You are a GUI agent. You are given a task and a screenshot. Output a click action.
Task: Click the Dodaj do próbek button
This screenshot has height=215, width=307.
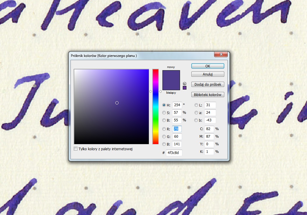coord(208,85)
